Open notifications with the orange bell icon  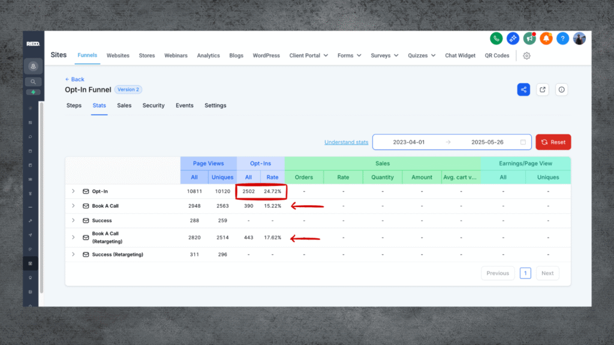(546, 38)
